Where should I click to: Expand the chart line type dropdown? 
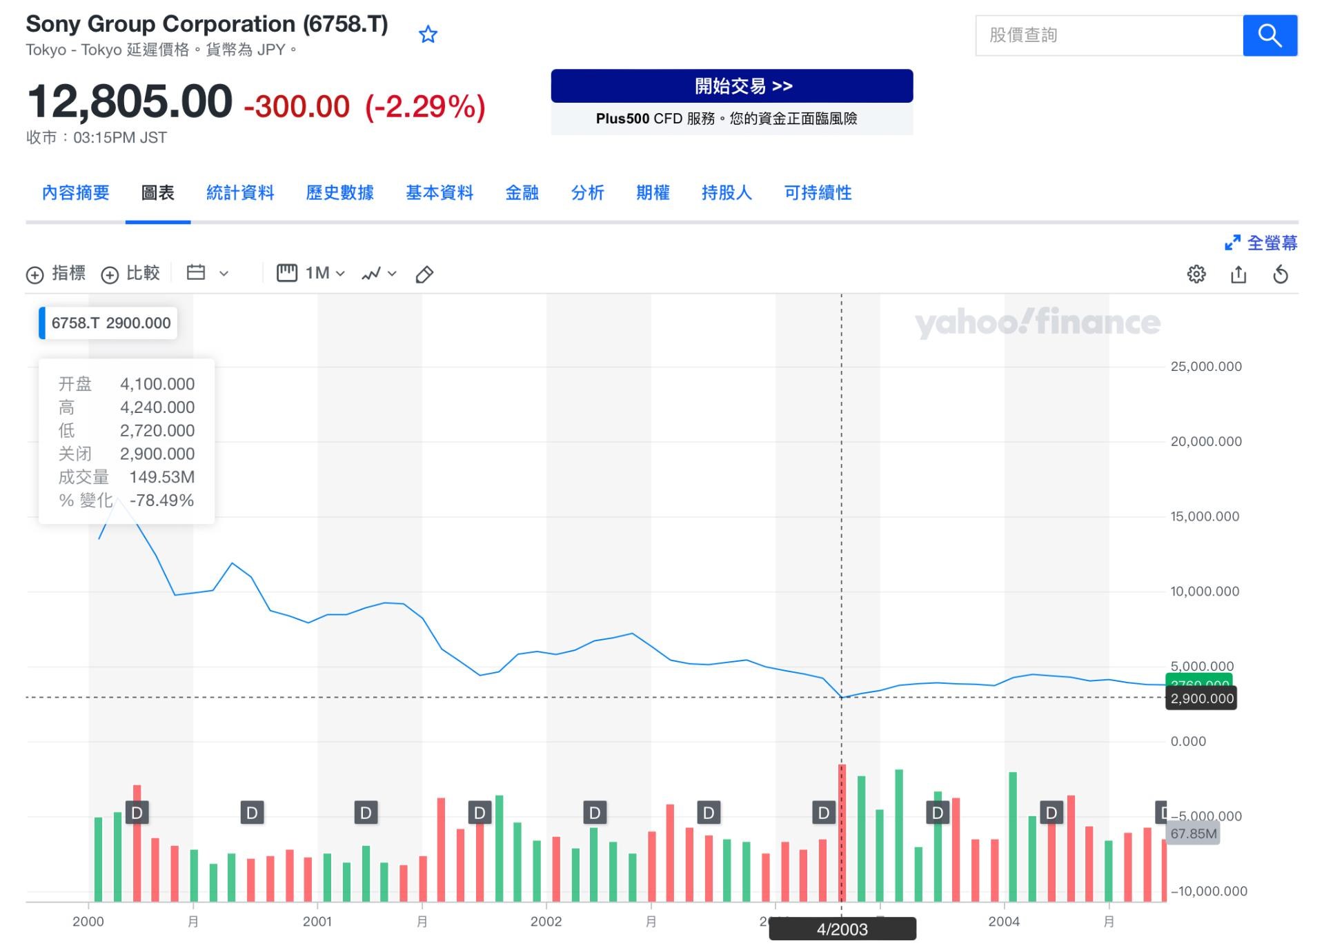[x=379, y=274]
